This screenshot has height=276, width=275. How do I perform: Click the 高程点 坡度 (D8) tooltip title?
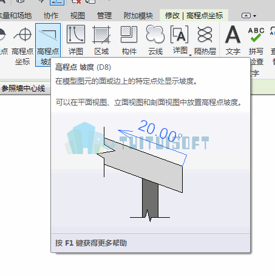point(83,67)
